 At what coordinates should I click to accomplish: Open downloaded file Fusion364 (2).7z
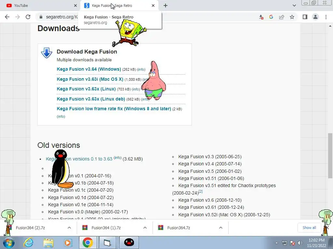[x=30, y=228]
